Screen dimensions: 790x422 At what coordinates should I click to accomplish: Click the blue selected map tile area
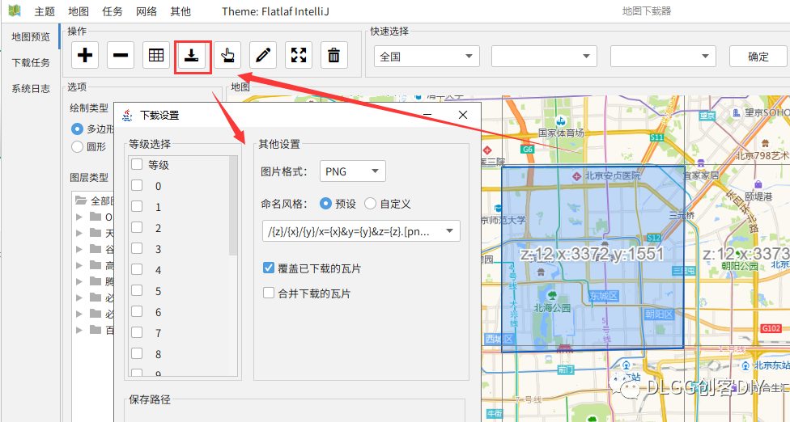coord(593,258)
